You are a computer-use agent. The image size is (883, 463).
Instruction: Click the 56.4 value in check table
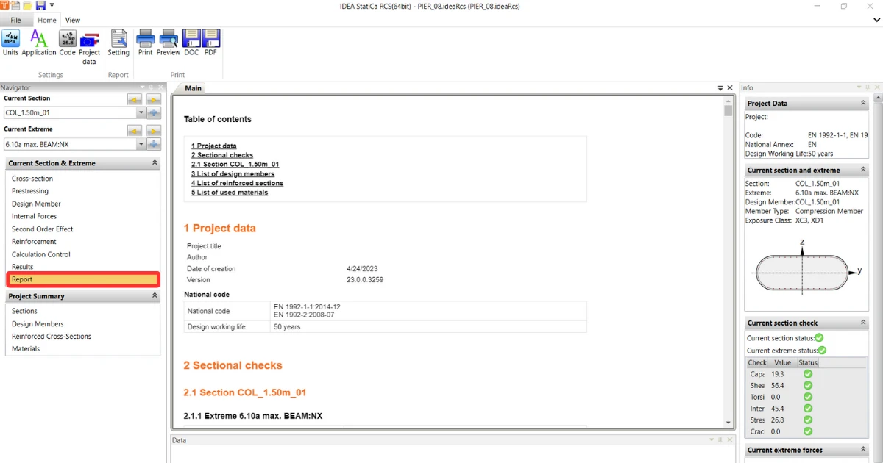pos(777,385)
